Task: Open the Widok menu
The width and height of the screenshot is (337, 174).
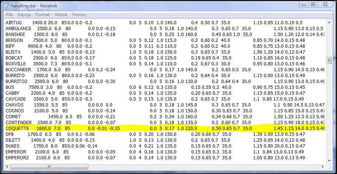Action: point(61,15)
